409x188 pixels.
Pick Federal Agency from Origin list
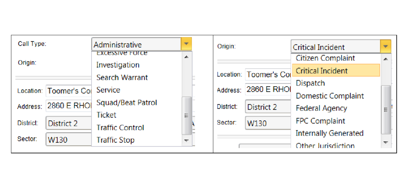pyautogui.click(x=321, y=108)
